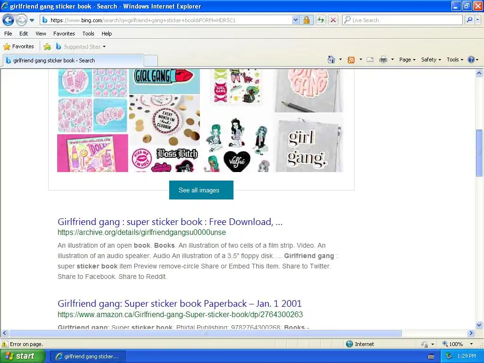Open the recent pages dropdown arrow

point(32,20)
